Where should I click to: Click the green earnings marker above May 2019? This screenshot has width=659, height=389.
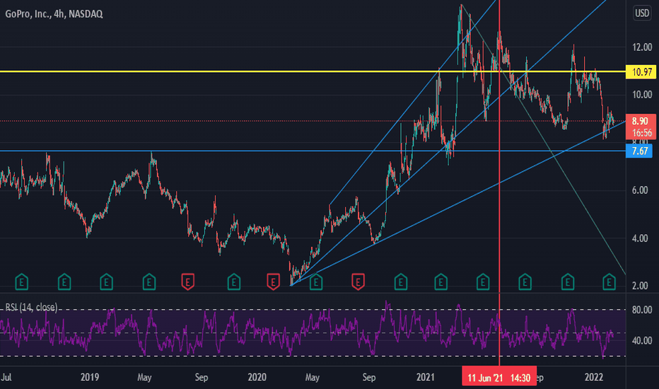pyautogui.click(x=148, y=281)
